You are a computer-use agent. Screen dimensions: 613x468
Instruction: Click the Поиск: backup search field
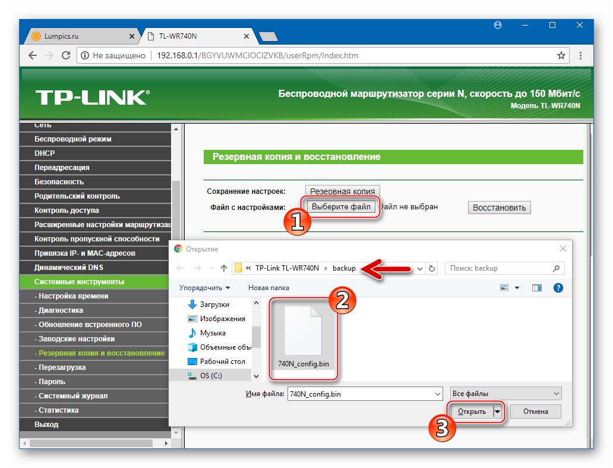point(504,268)
